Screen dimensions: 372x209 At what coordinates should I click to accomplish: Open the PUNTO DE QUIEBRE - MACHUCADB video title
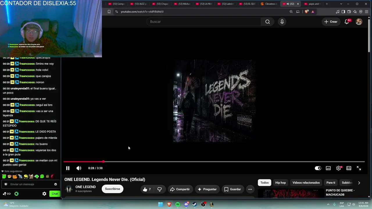click(x=340, y=192)
